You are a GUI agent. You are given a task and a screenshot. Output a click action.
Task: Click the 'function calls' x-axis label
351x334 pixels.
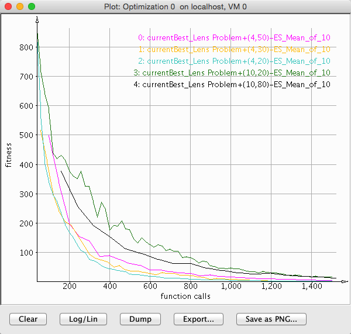185,296
